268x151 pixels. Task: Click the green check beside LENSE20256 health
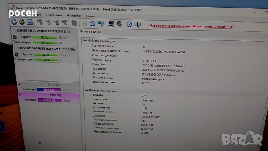point(16,55)
